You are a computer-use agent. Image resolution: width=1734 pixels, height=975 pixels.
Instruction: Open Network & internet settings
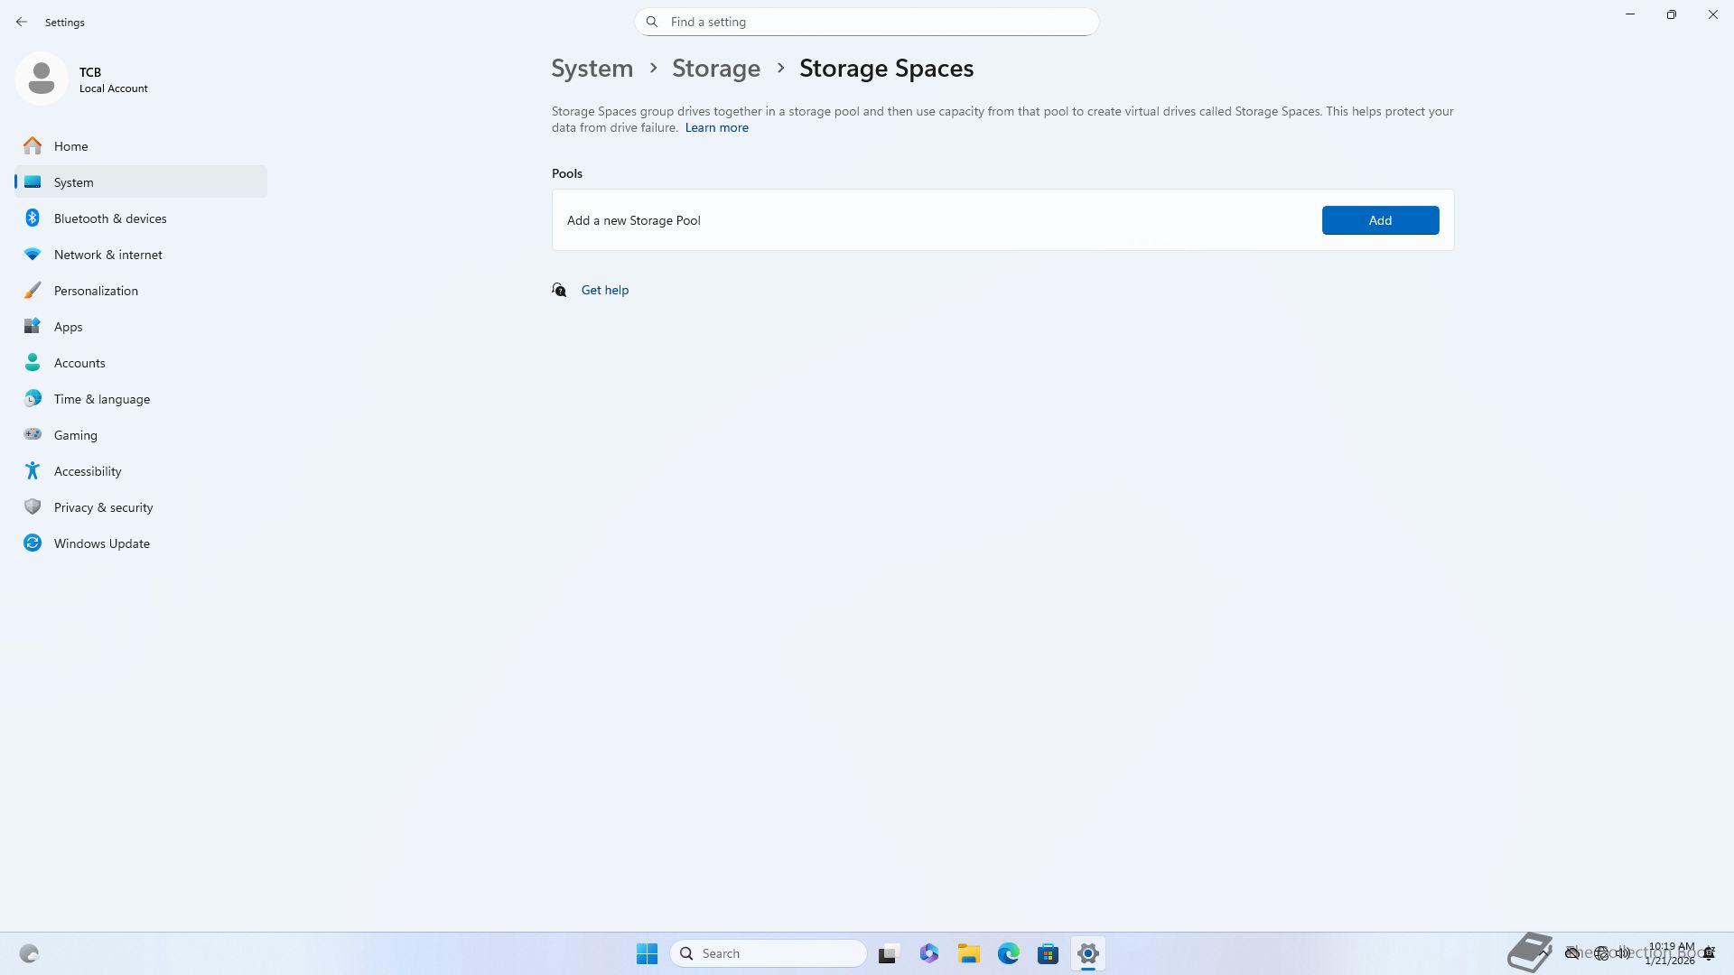tap(107, 255)
